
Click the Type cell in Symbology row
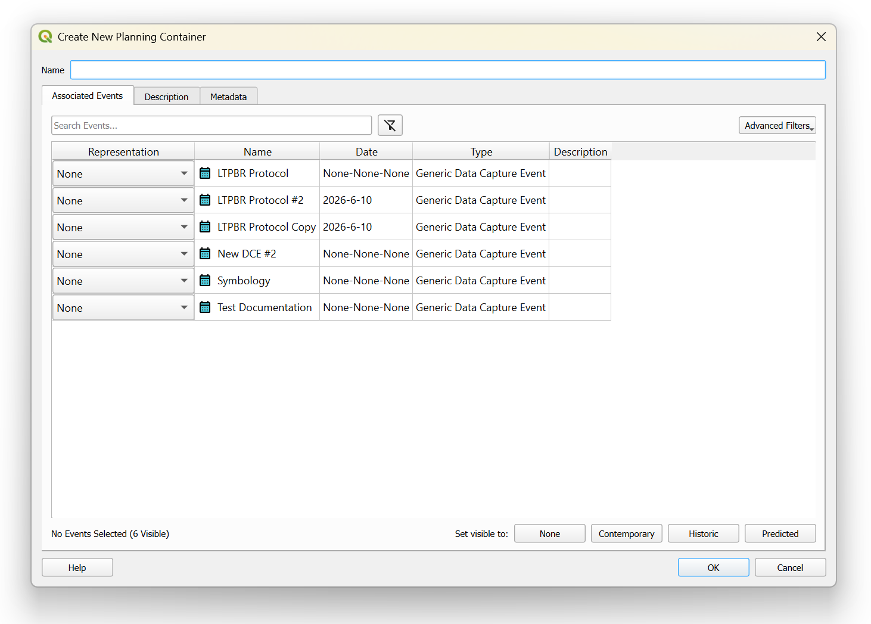[x=481, y=280]
